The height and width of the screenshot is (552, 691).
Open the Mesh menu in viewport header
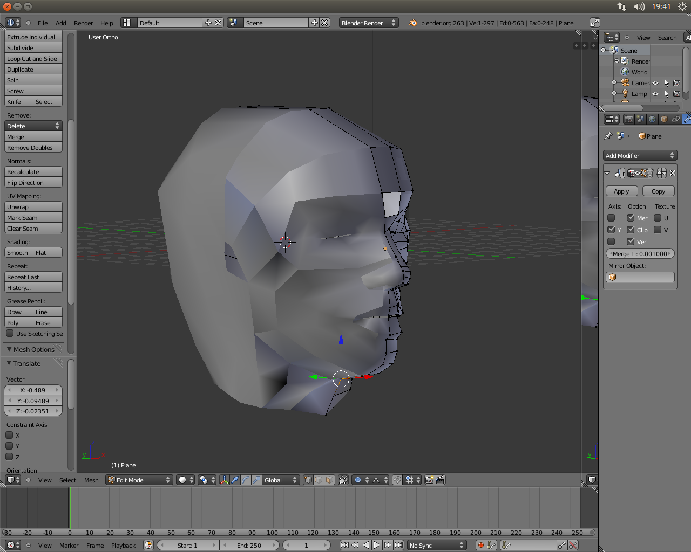(91, 480)
